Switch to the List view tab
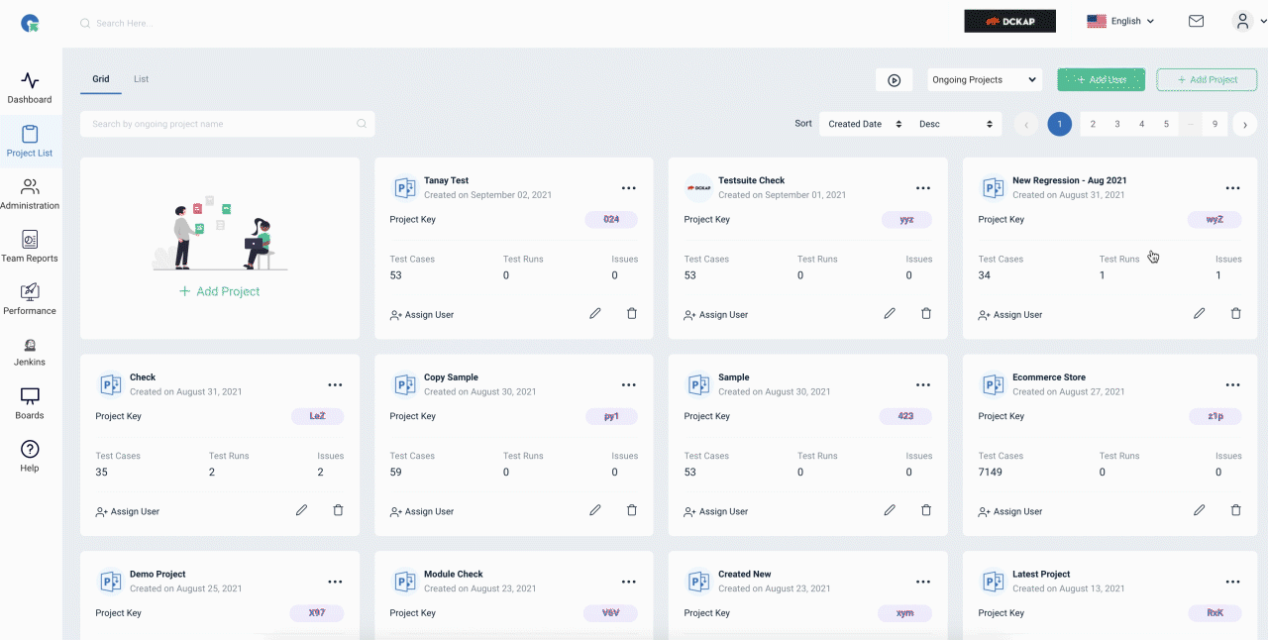 pos(142,79)
